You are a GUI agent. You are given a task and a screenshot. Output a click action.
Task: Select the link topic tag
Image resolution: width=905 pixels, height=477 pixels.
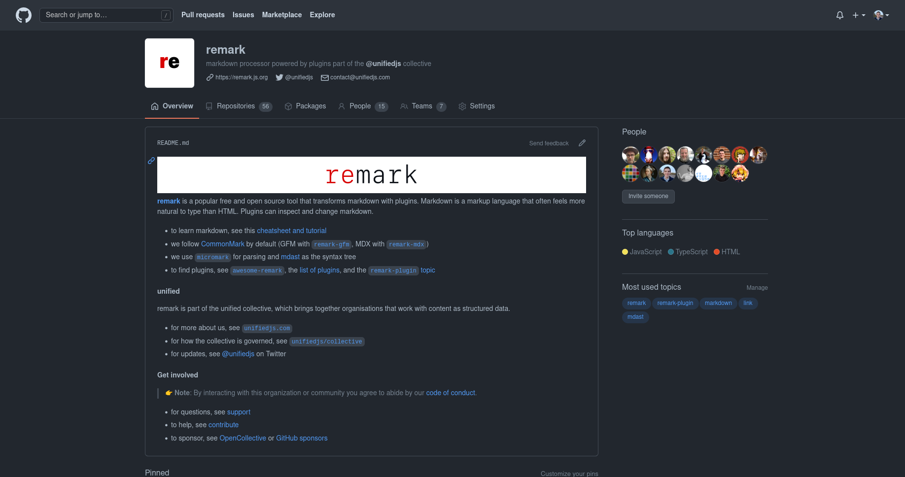click(x=748, y=303)
